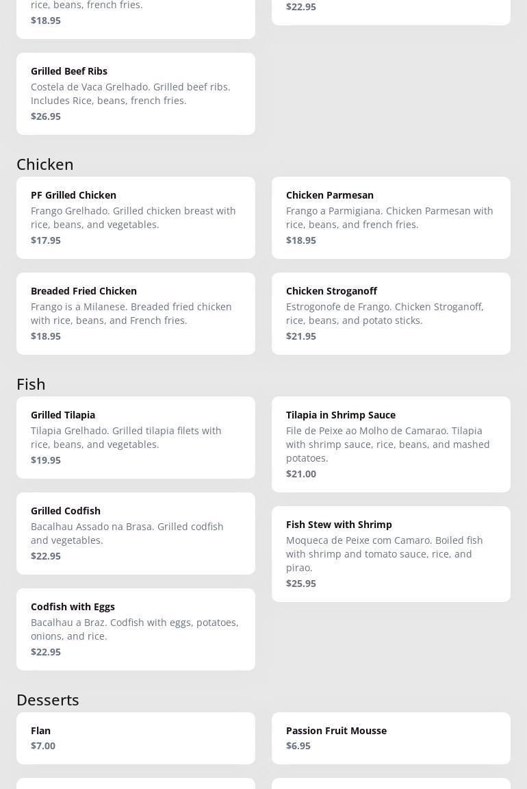Screen dimensions: 527x789
Task: Pick the Grilled Tilapia dish
Action: click(x=136, y=437)
